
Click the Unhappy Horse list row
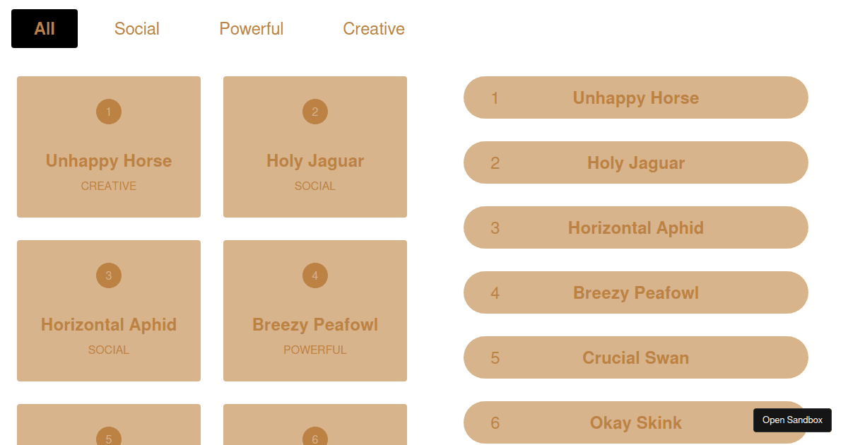(635, 97)
